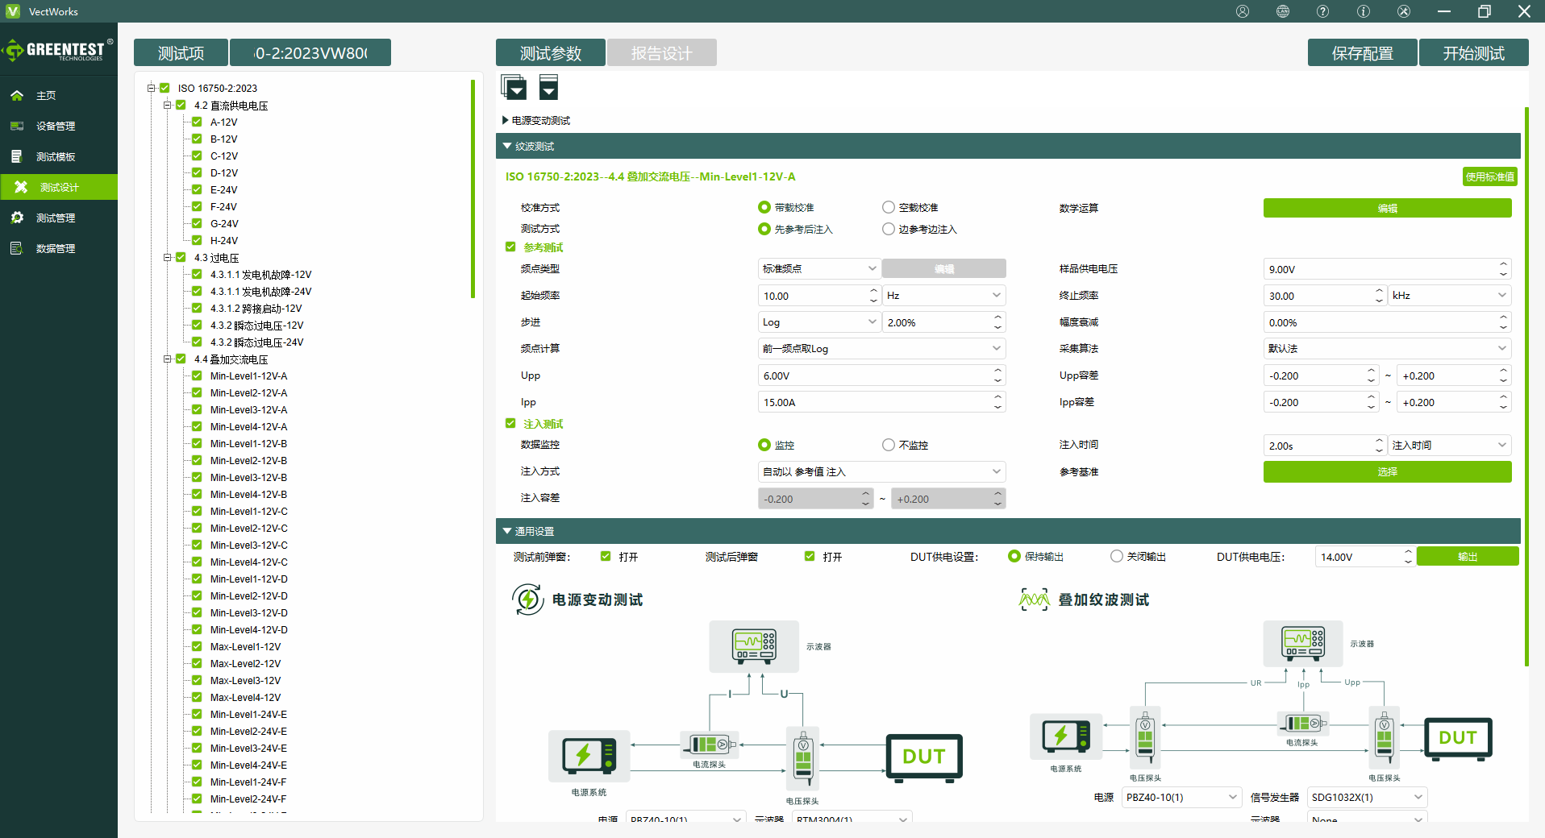The image size is (1545, 838).
Task: Open the tools wrench icon in title bar
Action: 1403,11
